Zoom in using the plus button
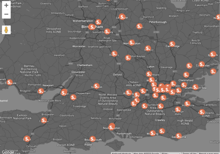220x154 pixels. (6, 5)
